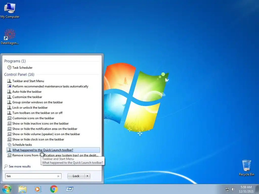This screenshot has width=259, height=194.
Task: Open Lock or unlock the taskbar
Action: (x=53, y=108)
